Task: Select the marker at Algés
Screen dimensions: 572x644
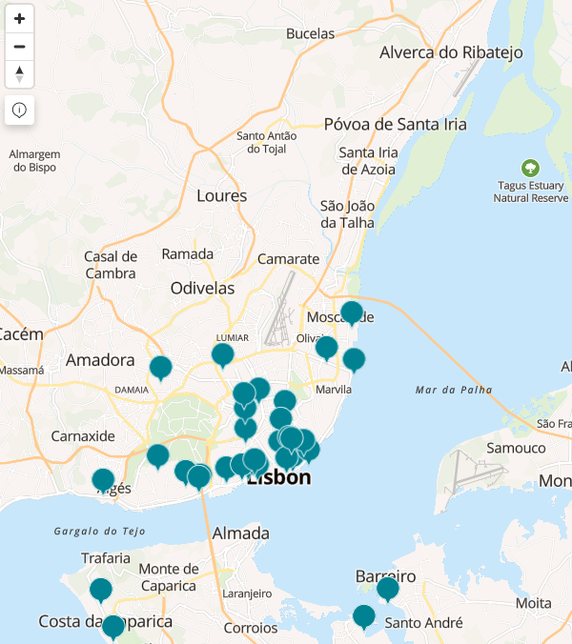Action: click(103, 480)
